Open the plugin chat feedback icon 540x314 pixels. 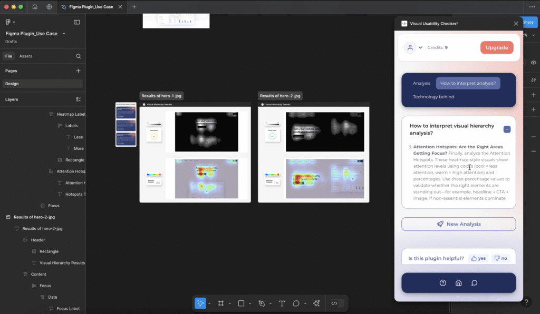click(x=474, y=283)
